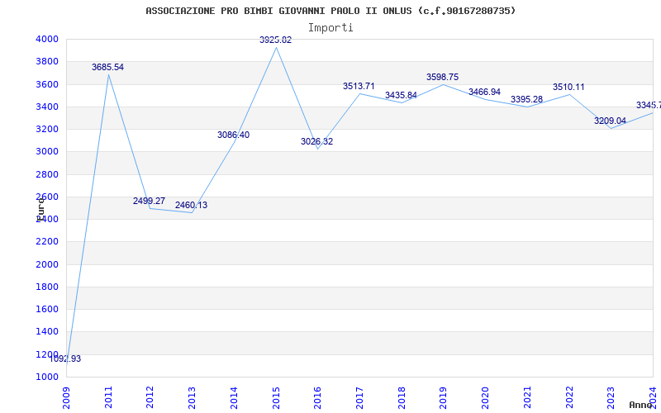Select the 3209.04 data label
Viewport: 661px width, 413px height.
coord(611,121)
